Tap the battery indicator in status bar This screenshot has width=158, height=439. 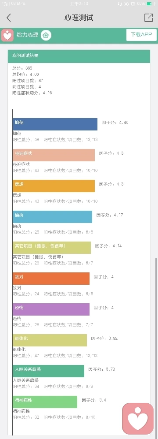pyautogui.click(x=151, y=4)
